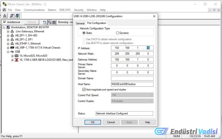
Task: Expand the AB_ETHIP-1, Ethernet node
Action: pyautogui.click(x=8, y=44)
